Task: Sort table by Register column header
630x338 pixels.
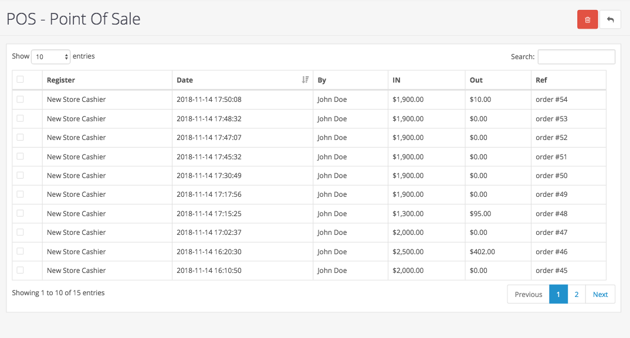Action: click(61, 80)
